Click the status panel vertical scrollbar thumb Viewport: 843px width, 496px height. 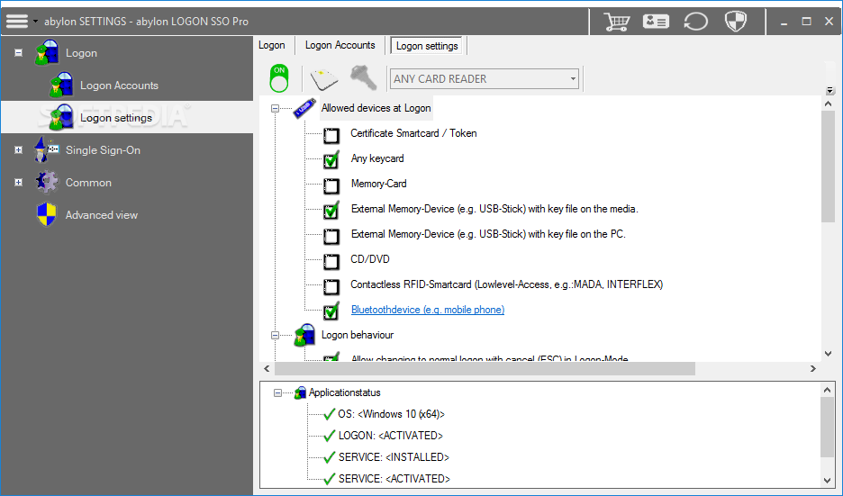click(828, 428)
